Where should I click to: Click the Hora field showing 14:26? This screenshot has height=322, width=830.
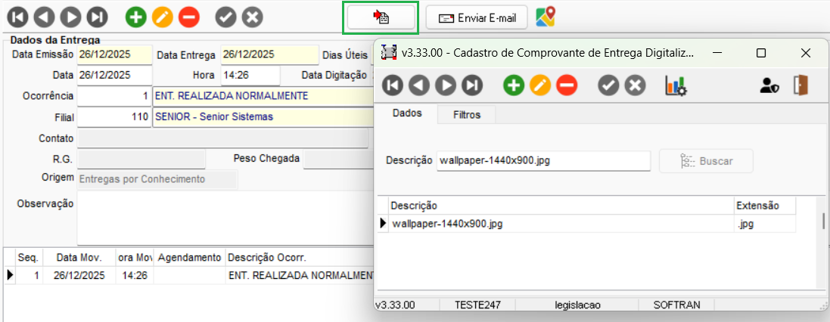(x=250, y=75)
